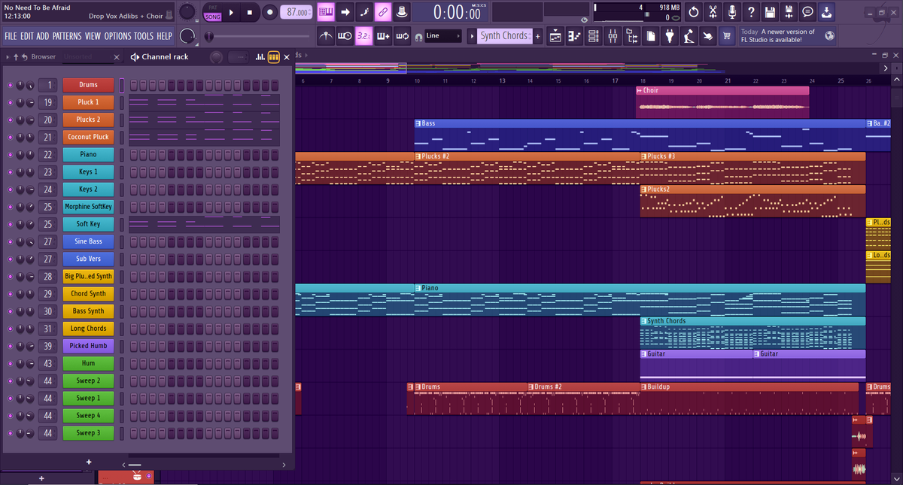The height and width of the screenshot is (485, 903).
Task: Open the Synth Chords pattern selector
Action: [503, 35]
